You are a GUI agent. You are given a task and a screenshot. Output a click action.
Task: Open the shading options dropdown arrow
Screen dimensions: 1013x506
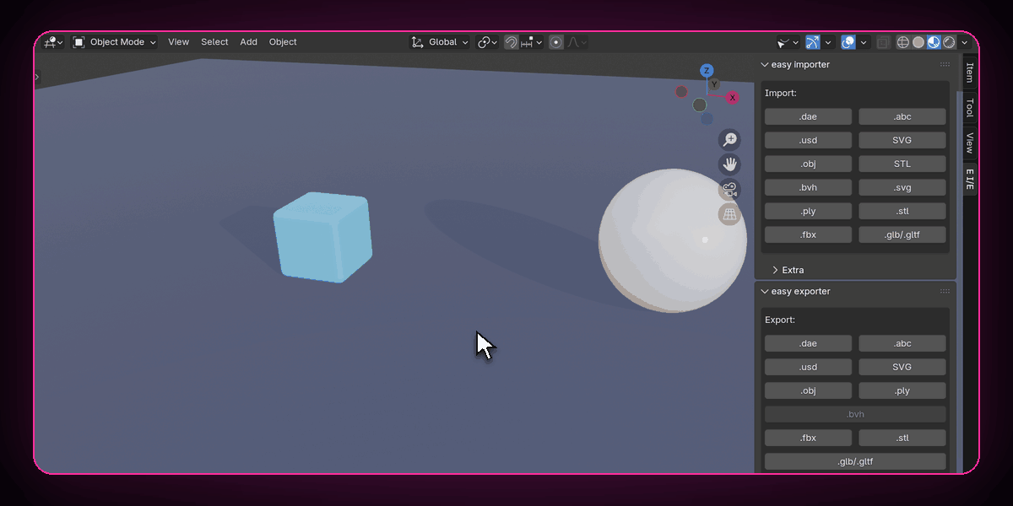[964, 42]
